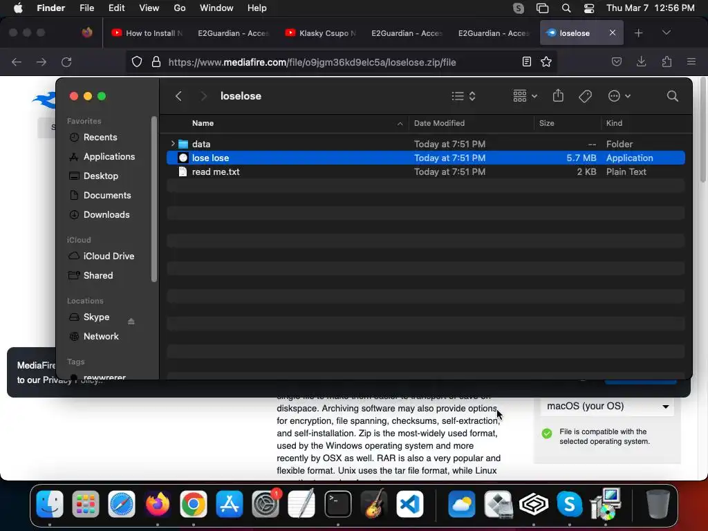This screenshot has width=708, height=531.
Task: Go forward in the Finder window
Action: pyautogui.click(x=204, y=96)
